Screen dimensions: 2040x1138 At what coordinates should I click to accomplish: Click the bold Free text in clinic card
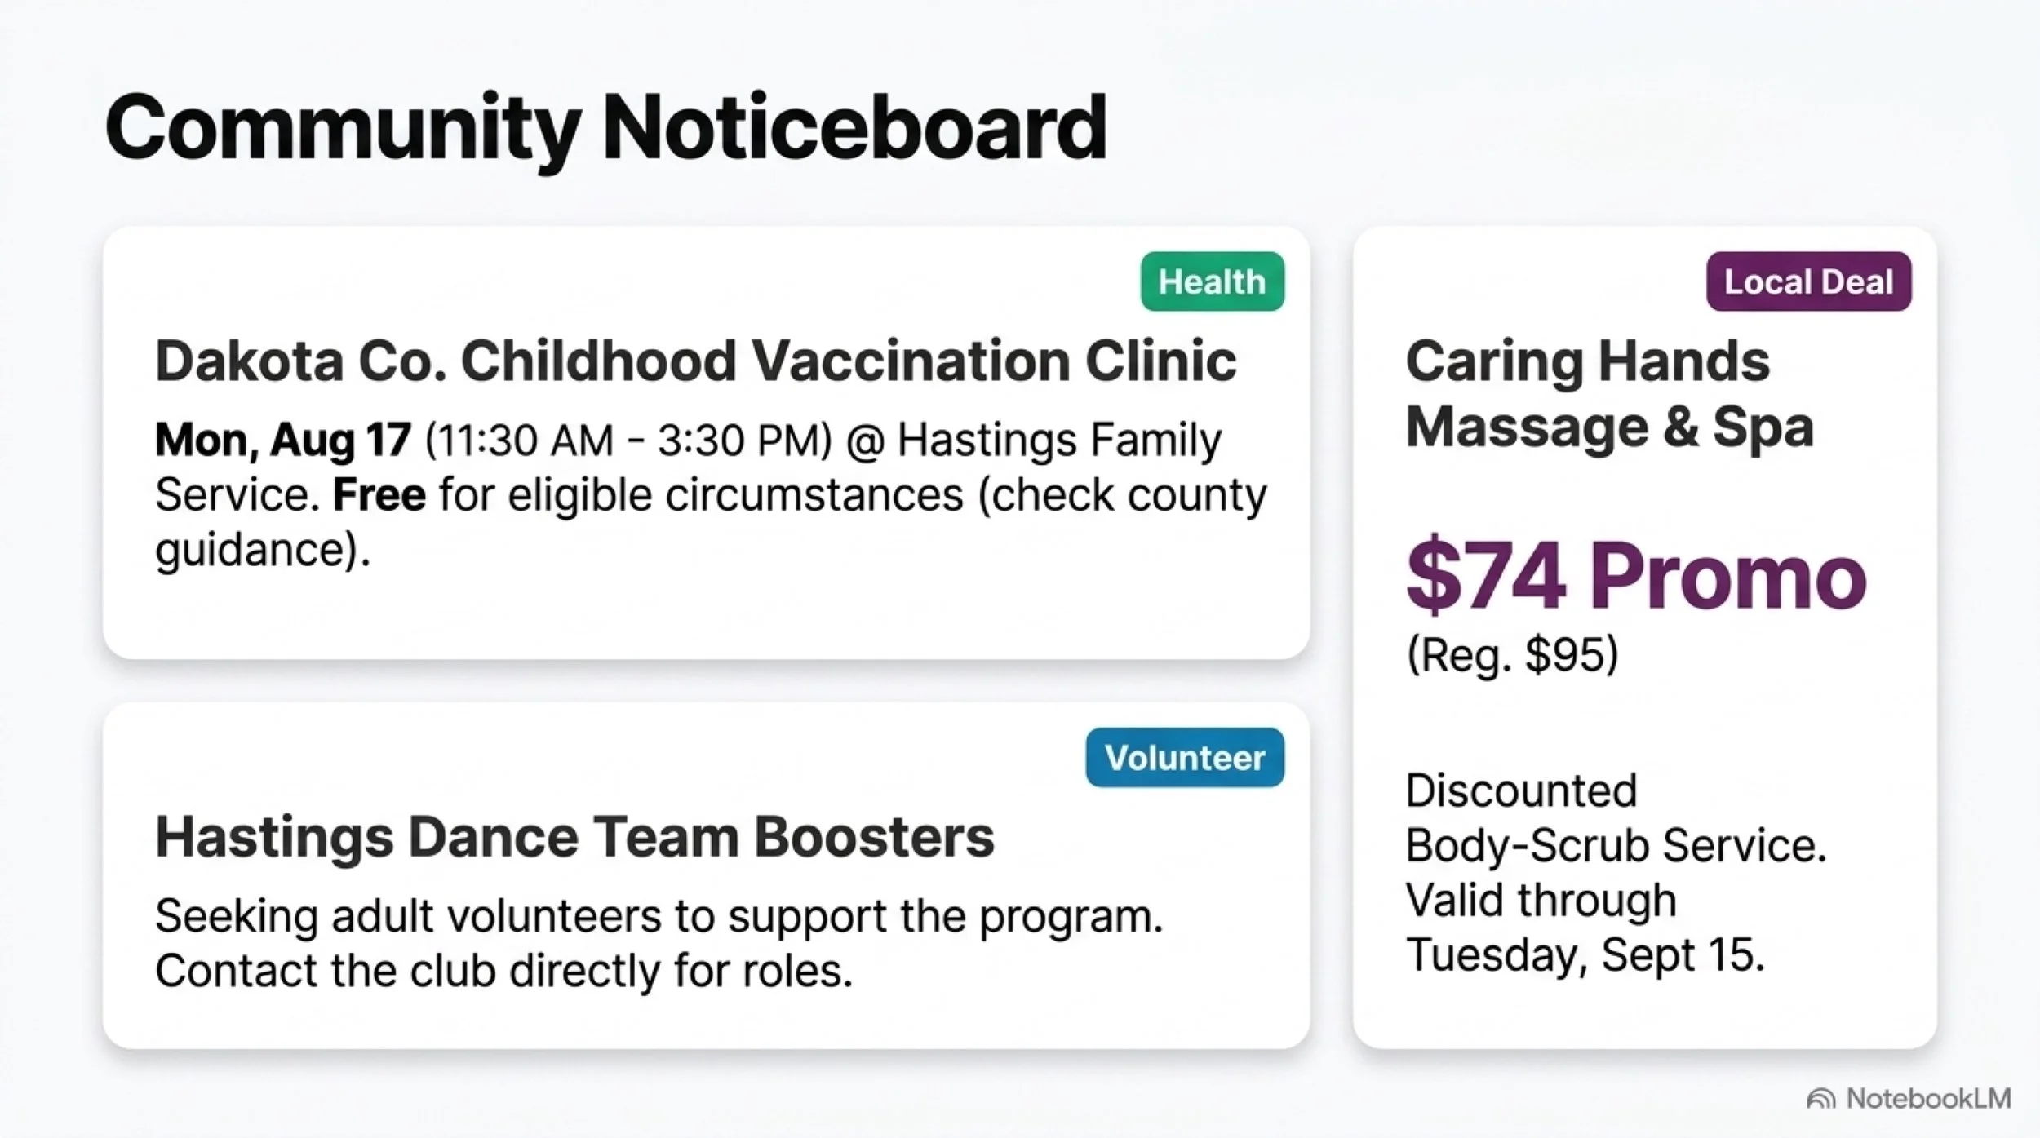pyautogui.click(x=379, y=494)
